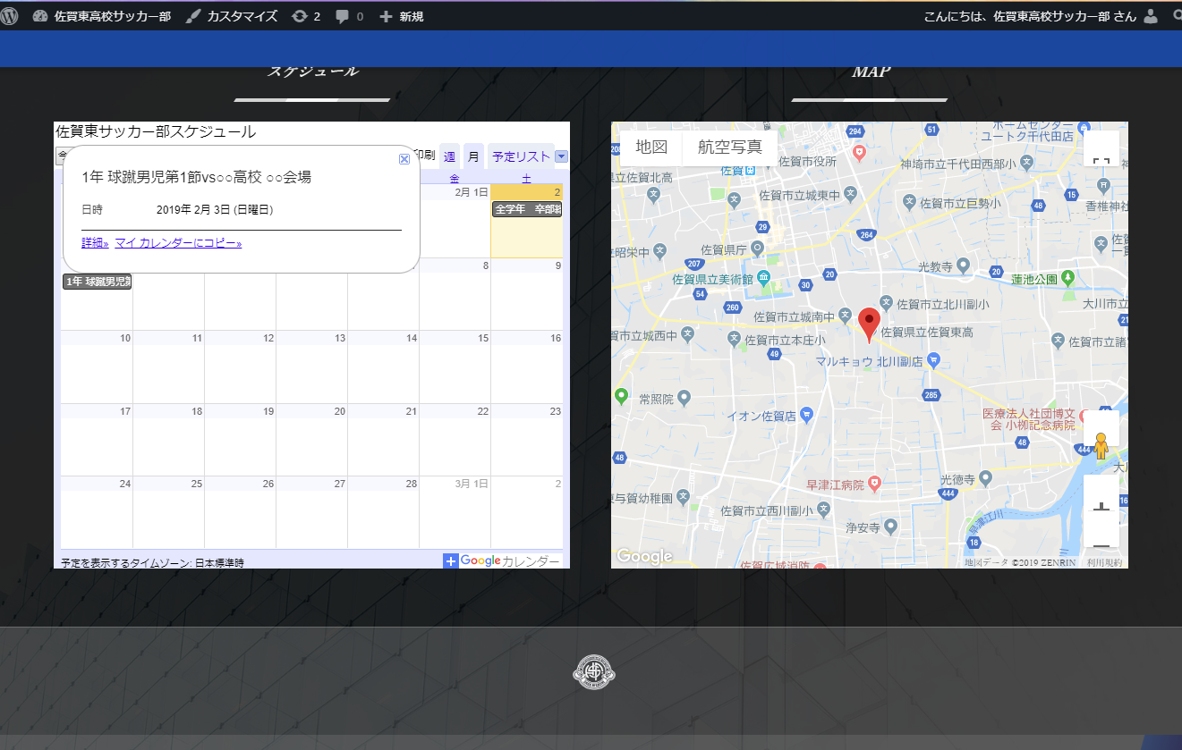Viewport: 1182px width, 750px height.
Task: Click the 常照院 place marker
Action: pyautogui.click(x=685, y=397)
